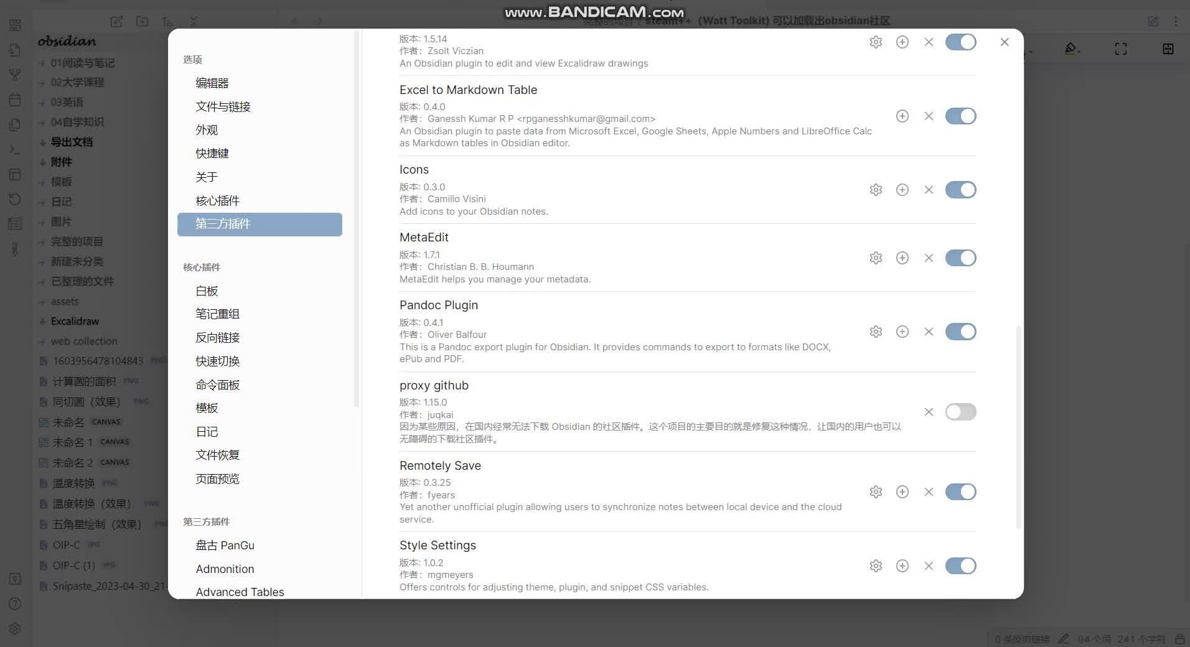Image resolution: width=1190 pixels, height=647 pixels.
Task: Open today's daily note via calendar icon
Action: [15, 100]
